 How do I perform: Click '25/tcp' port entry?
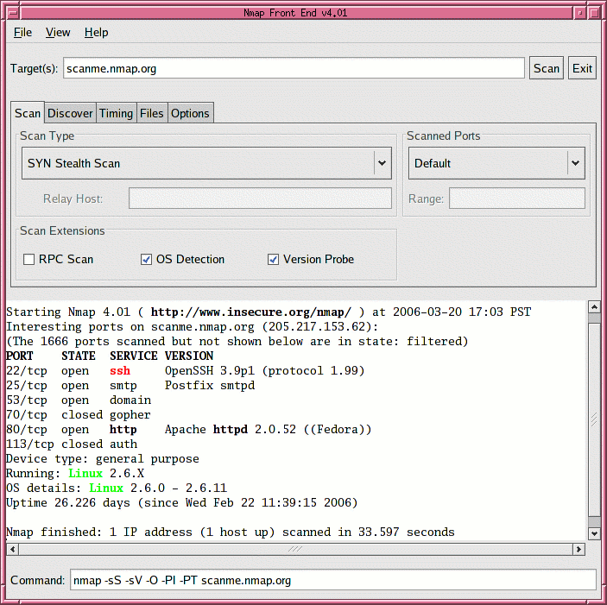pyautogui.click(x=27, y=386)
